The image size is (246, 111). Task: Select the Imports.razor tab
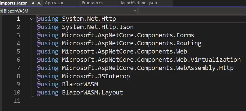[13, 3]
